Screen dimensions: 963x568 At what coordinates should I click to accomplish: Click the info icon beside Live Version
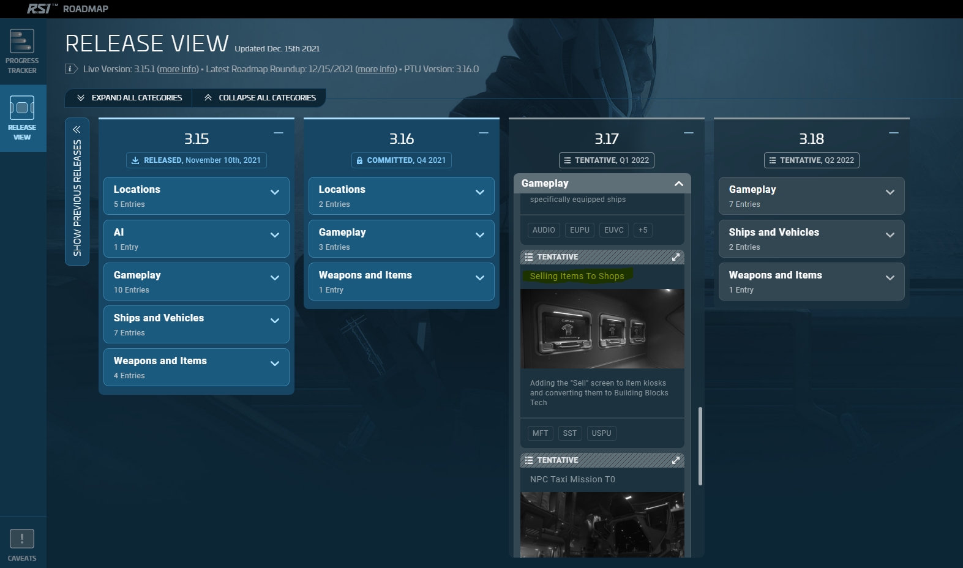[x=71, y=69]
